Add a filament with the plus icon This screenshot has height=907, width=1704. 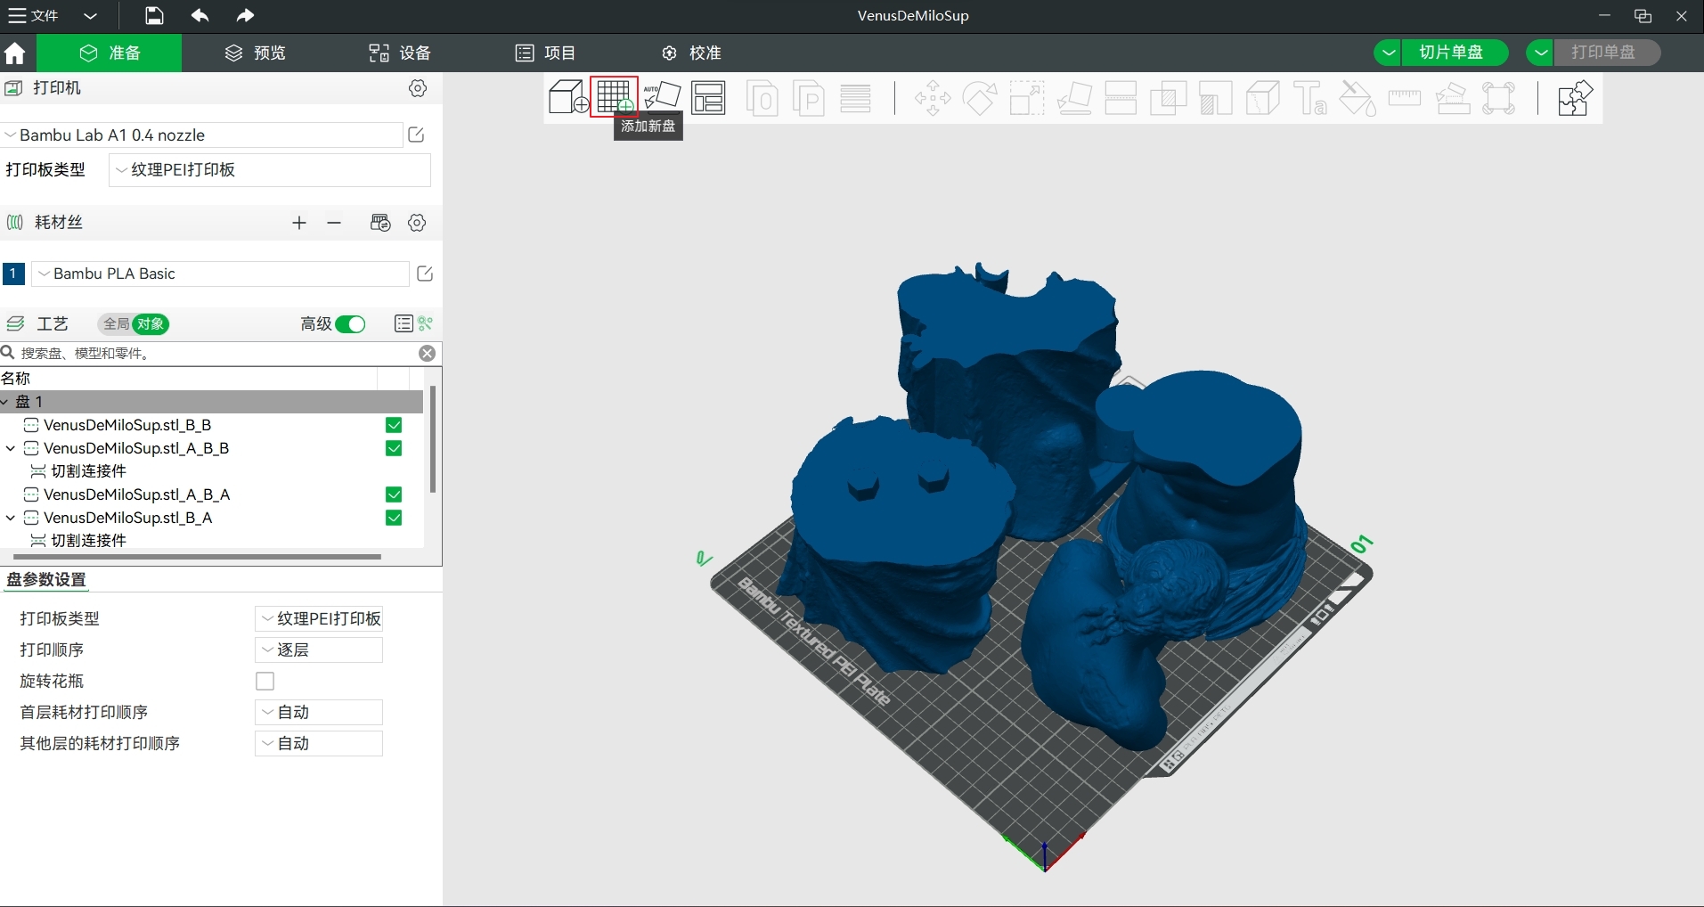pyautogui.click(x=299, y=223)
